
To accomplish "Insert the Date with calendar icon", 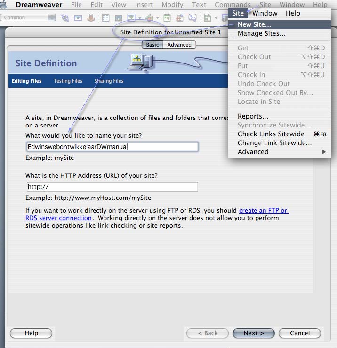I will pos(167,17).
